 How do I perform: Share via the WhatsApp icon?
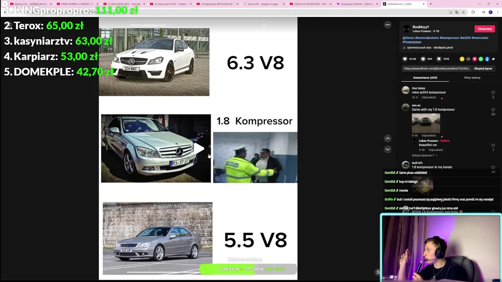481,59
